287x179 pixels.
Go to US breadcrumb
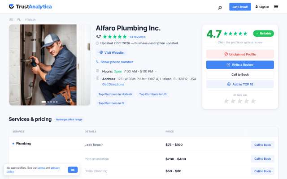11,19
